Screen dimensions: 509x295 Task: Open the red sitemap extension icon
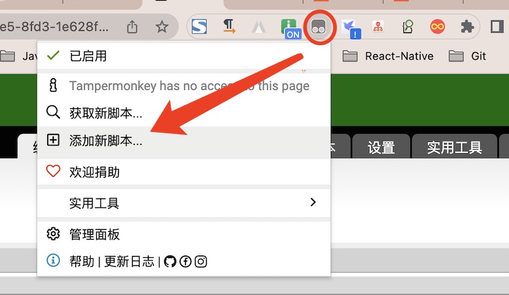click(x=378, y=27)
